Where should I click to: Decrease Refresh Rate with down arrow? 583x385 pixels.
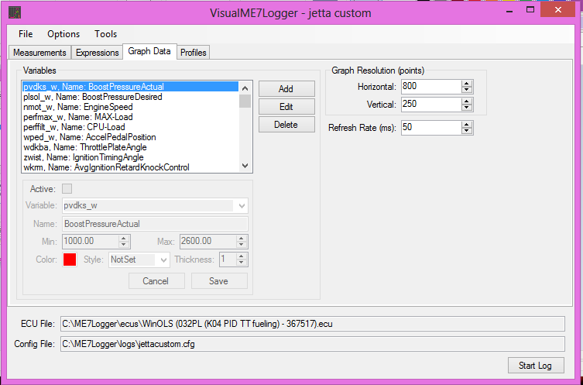pyautogui.click(x=467, y=131)
